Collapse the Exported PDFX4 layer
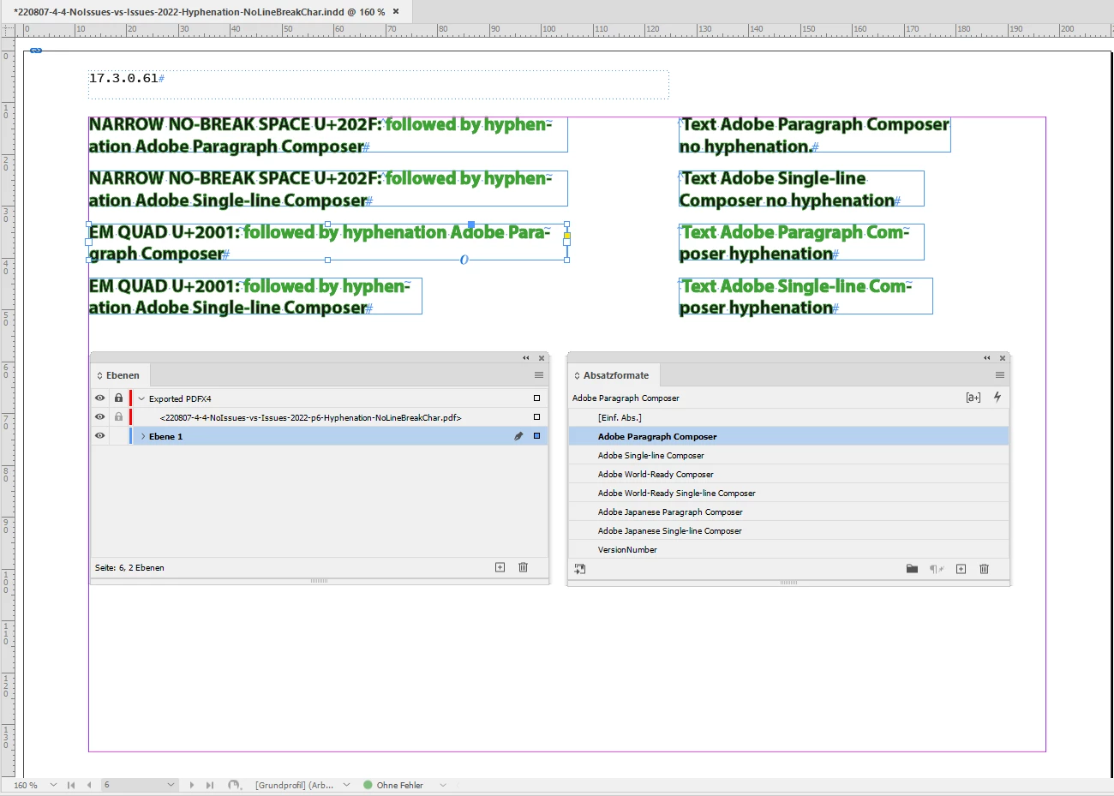The image size is (1114, 796). click(141, 398)
